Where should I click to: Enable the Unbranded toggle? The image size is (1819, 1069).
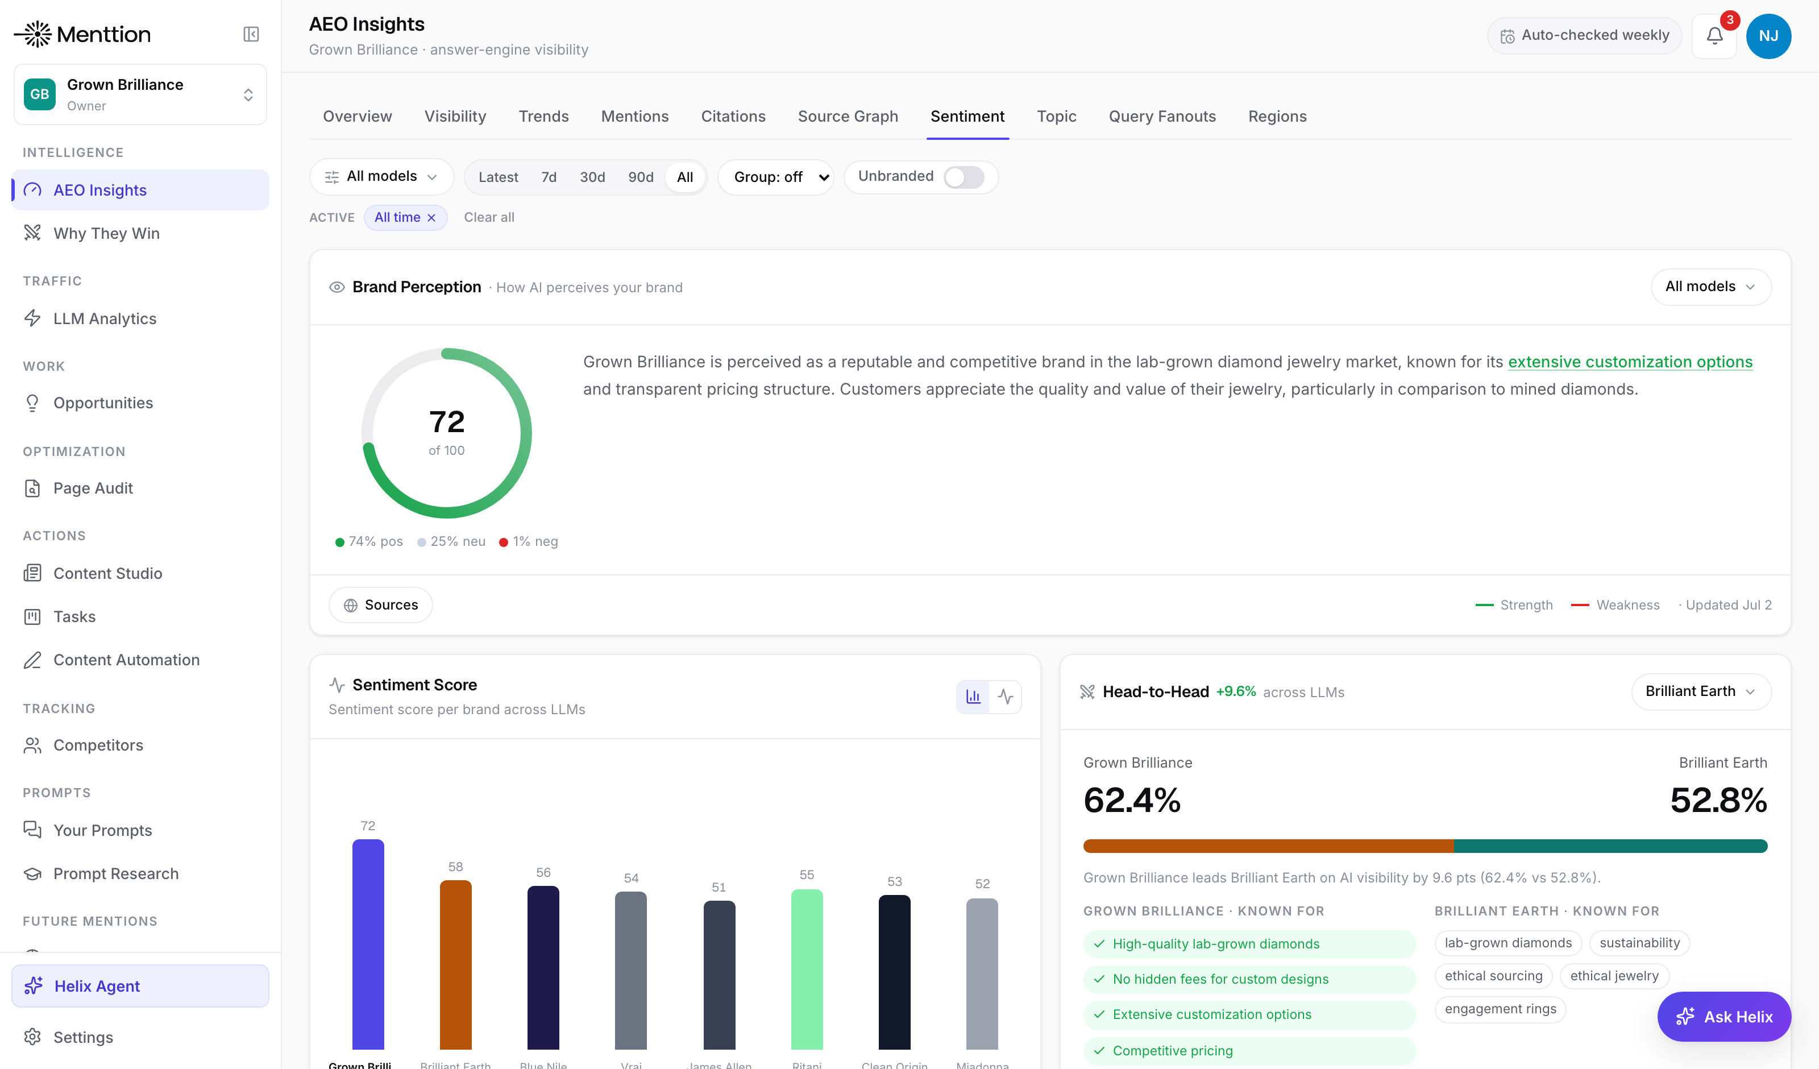pos(964,177)
